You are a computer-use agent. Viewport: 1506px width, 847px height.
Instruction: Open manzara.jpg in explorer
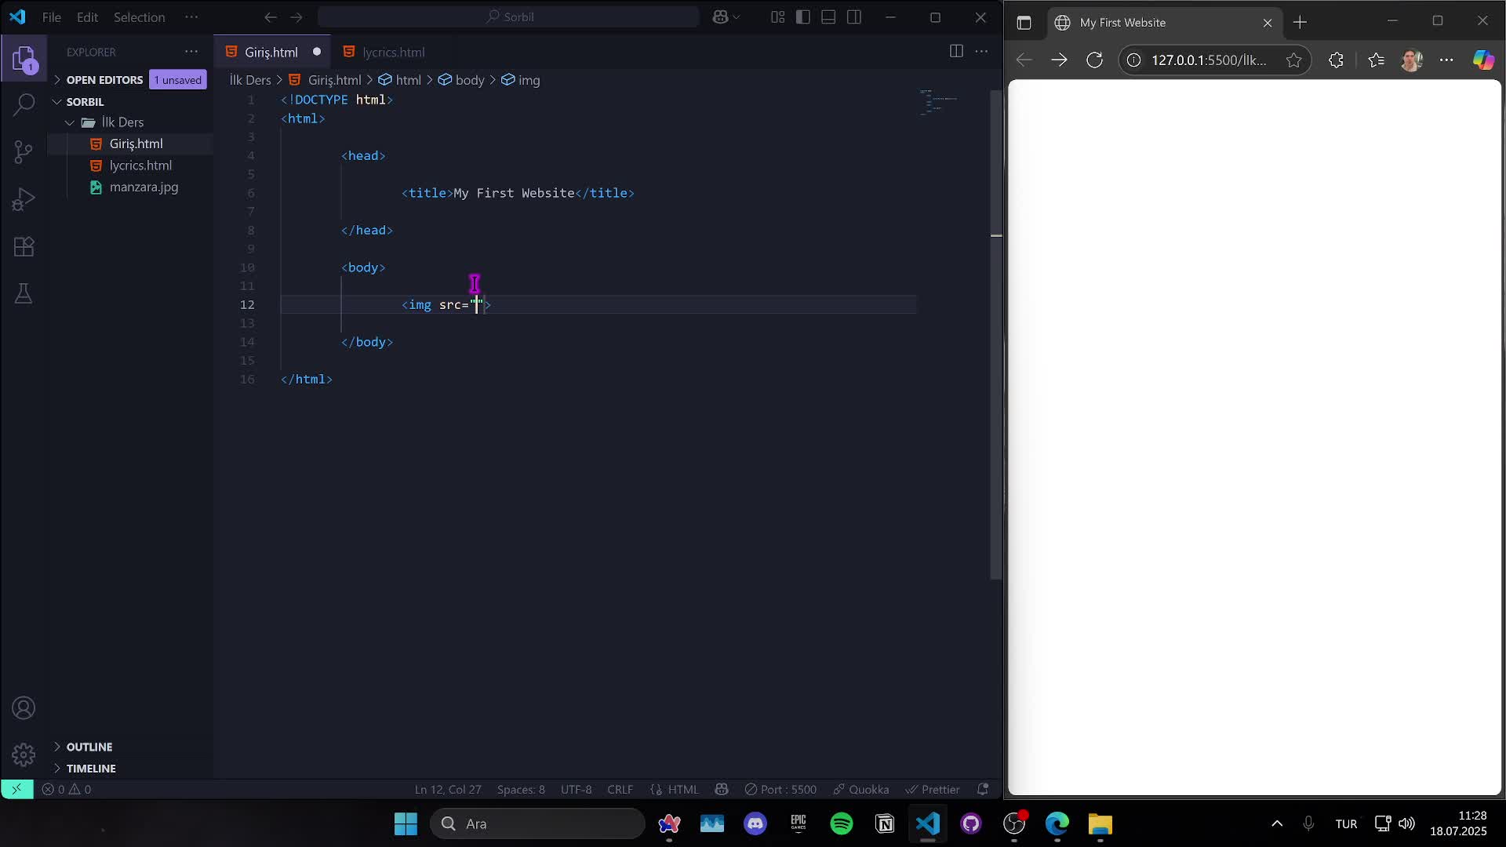point(144,187)
